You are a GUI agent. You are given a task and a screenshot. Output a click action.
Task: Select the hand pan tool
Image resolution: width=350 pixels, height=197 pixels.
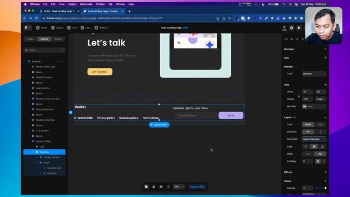tap(154, 187)
